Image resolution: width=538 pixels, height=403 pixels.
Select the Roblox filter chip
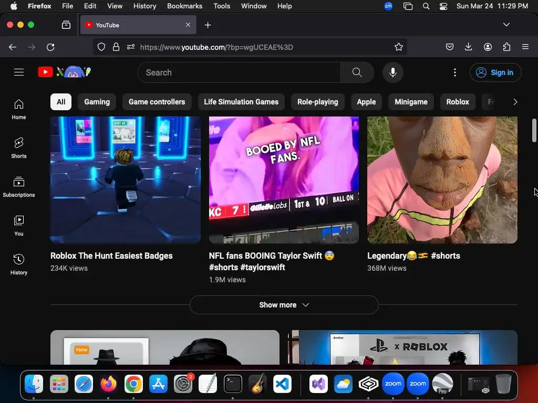point(458,102)
